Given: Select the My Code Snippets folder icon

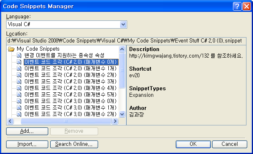Looking at the screenshot, I should coord(11,49).
